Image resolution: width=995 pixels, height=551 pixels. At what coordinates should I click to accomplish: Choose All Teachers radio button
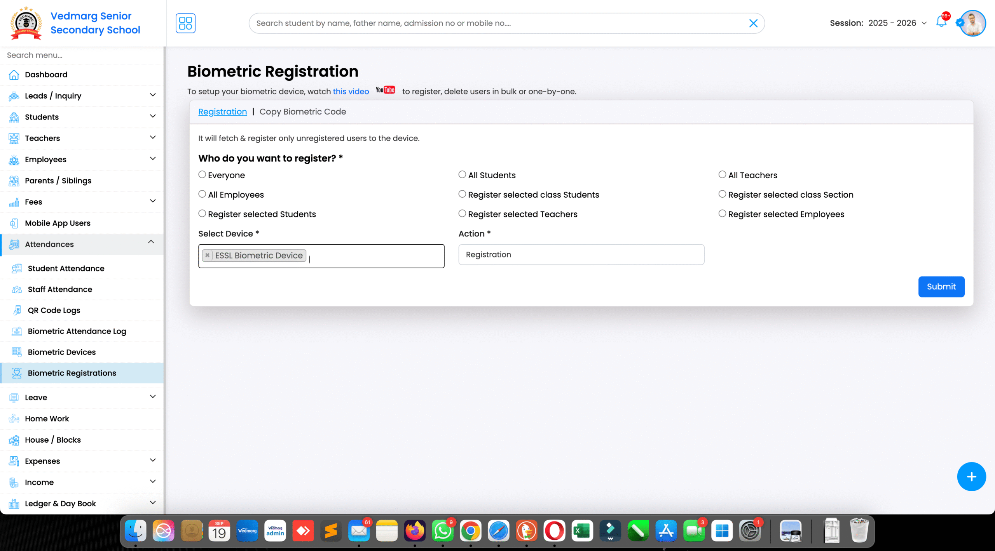pyautogui.click(x=722, y=175)
